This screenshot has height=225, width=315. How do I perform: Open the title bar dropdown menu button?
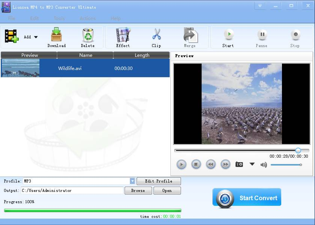click(x=260, y=6)
